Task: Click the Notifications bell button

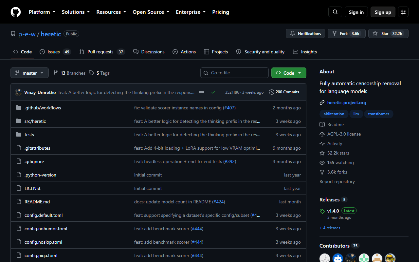Action: (x=305, y=33)
